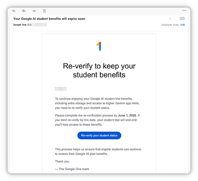Screen dimensions: 198x181
Task: Click the paragraph starting To continue enjoying
Action: click(97, 103)
